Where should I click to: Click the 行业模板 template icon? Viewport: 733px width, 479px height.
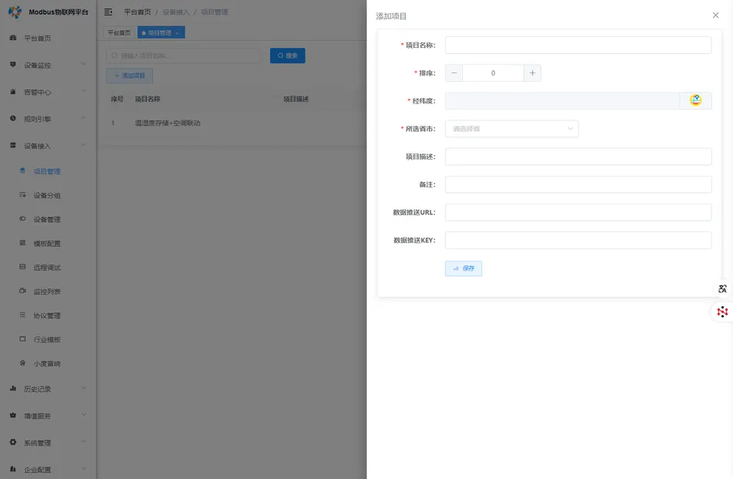24,339
